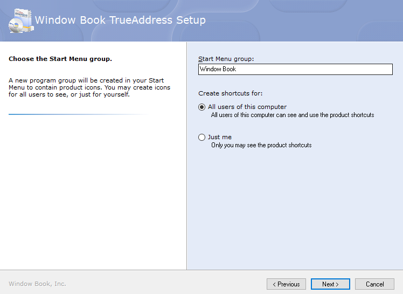This screenshot has height=294, width=403.
Task: Click the 'Window Book, Inc.' footer text
Action: (x=37, y=284)
